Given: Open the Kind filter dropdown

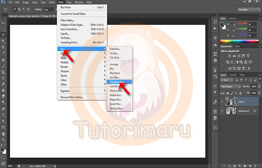Looking at the screenshot, I should (x=226, y=80).
